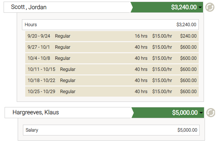Click the 16 hrs value
This screenshot has width=221, height=142.
[141, 36]
